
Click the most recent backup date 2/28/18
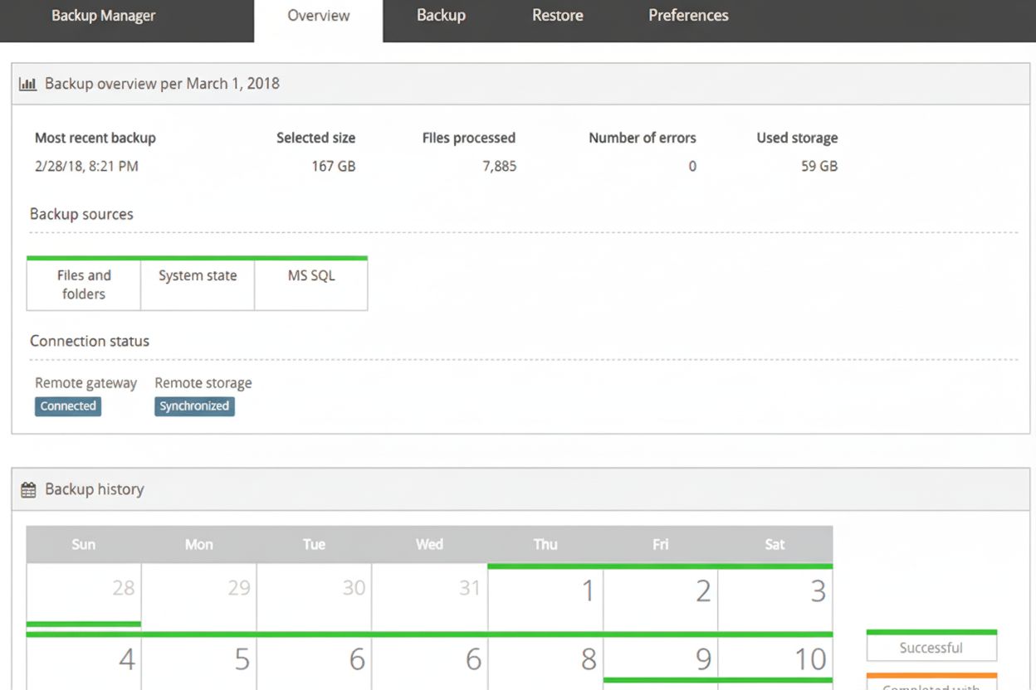[x=86, y=166]
